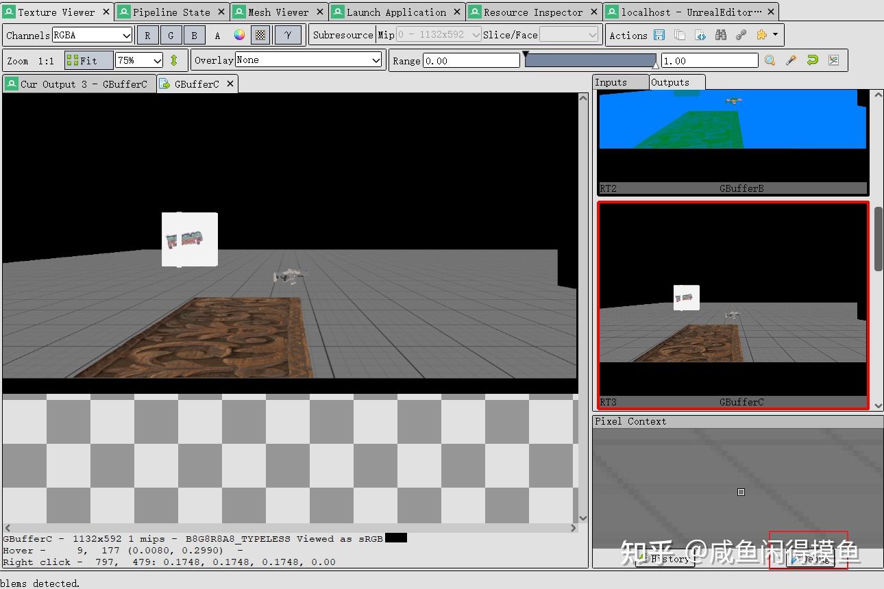The image size is (884, 589).
Task: Toggle the R red channel button
Action: (148, 35)
